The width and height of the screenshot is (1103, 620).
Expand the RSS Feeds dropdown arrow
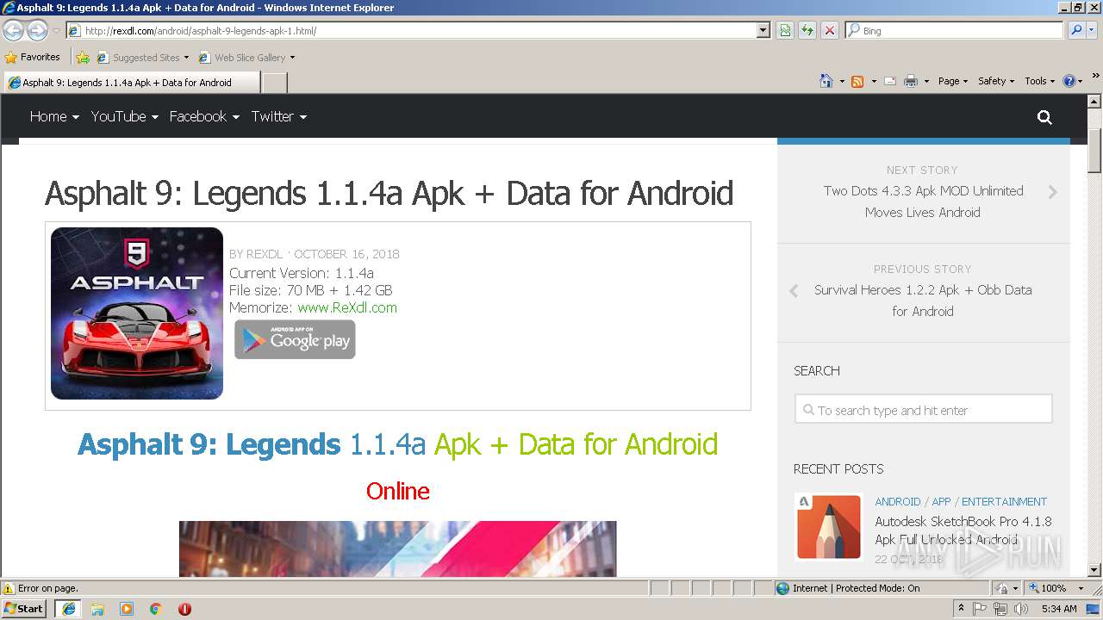pyautogui.click(x=874, y=81)
